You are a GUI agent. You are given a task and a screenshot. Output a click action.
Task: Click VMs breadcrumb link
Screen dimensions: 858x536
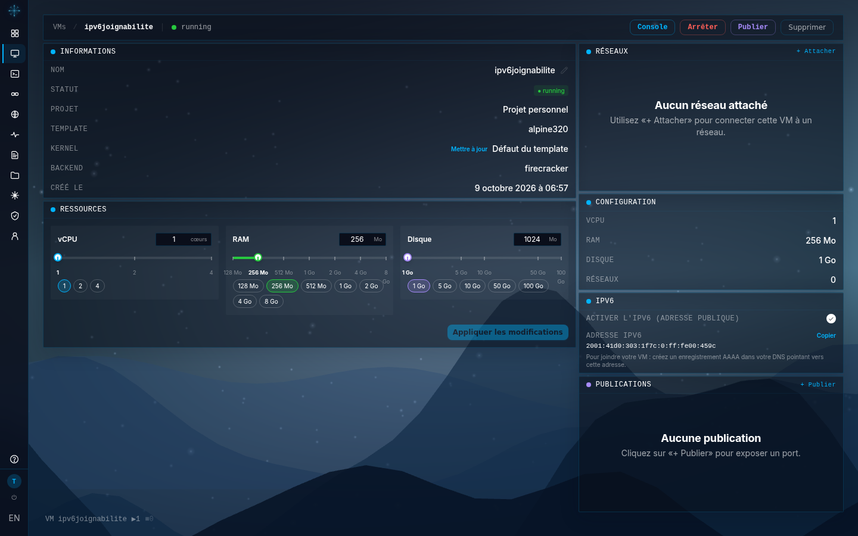(60, 27)
